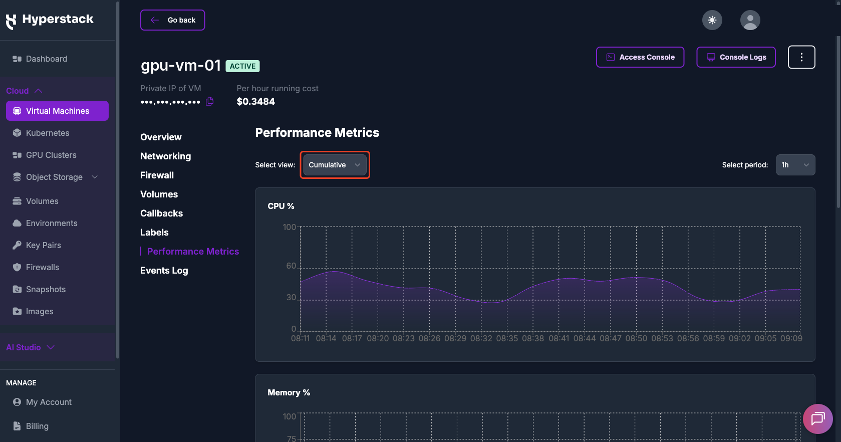Select Performance Metrics tab
841x442 pixels.
coord(193,252)
